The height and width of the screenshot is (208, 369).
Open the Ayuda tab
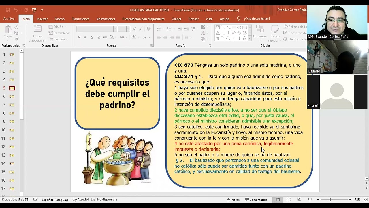(x=224, y=19)
